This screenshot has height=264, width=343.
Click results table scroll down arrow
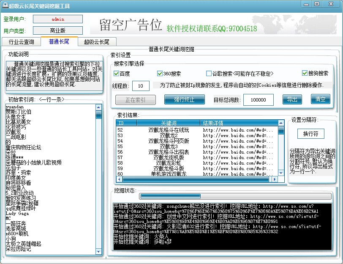(281, 173)
